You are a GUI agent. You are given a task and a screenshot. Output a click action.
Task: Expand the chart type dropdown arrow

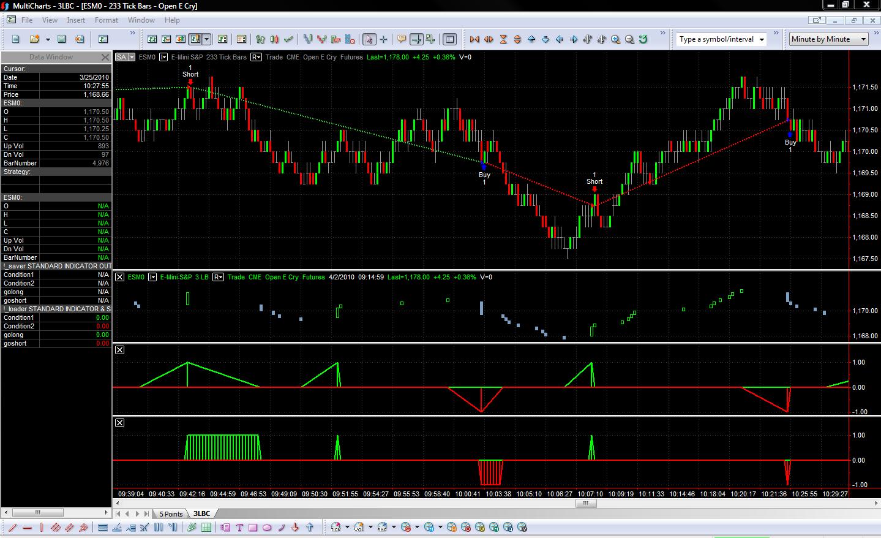pos(207,39)
